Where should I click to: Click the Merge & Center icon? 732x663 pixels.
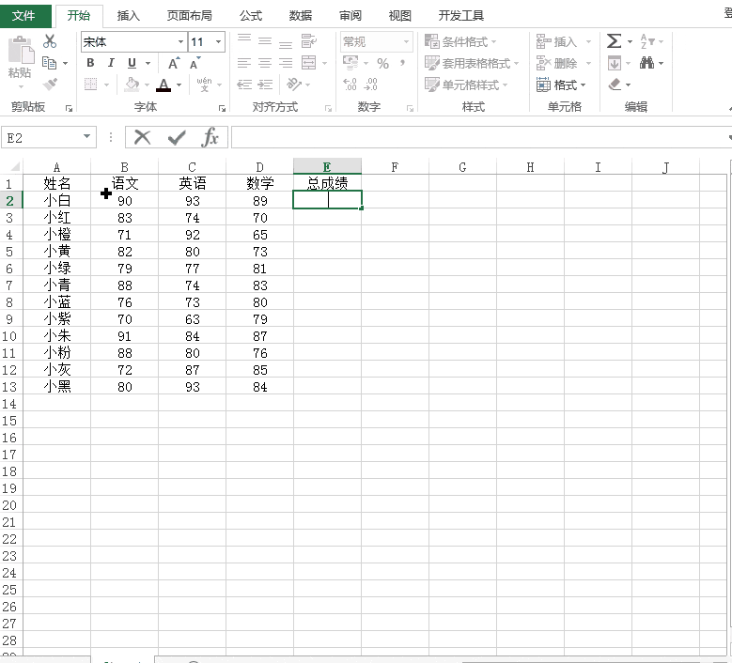click(x=308, y=63)
